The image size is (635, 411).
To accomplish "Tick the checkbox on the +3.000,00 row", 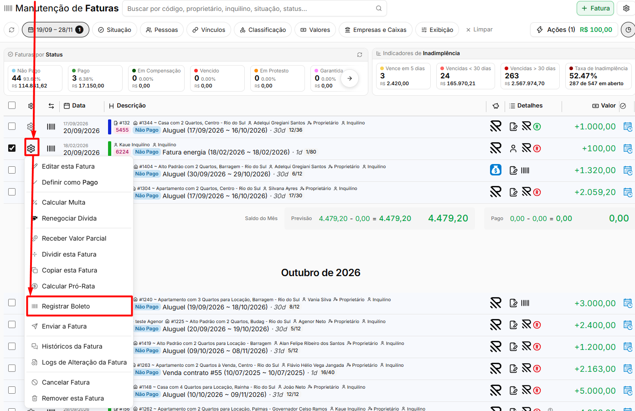I will coord(12,303).
